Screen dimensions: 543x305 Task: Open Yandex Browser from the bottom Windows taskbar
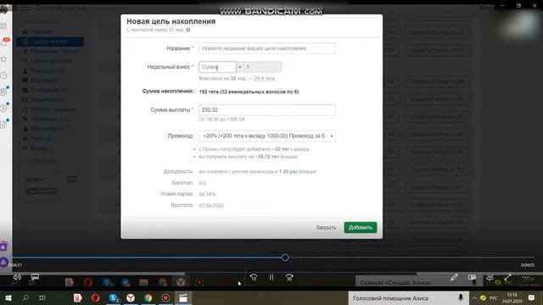[x=131, y=297]
